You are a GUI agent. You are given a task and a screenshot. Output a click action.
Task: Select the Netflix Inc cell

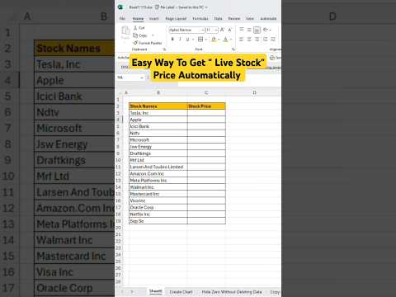(158, 214)
